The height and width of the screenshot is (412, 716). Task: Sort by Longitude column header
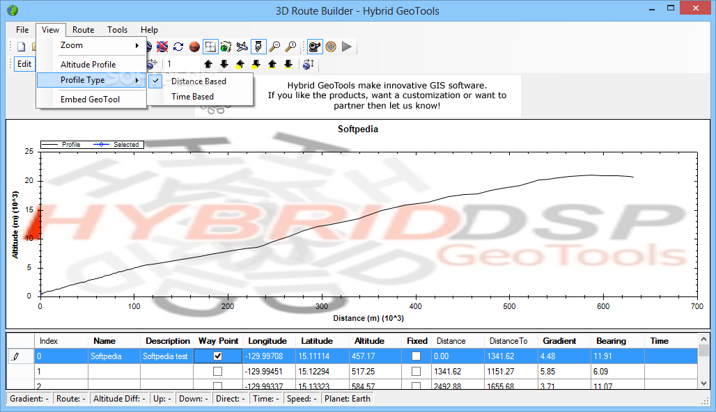tap(269, 341)
